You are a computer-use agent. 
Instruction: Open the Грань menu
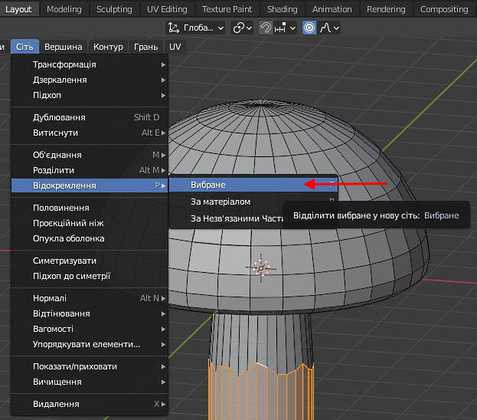point(145,47)
